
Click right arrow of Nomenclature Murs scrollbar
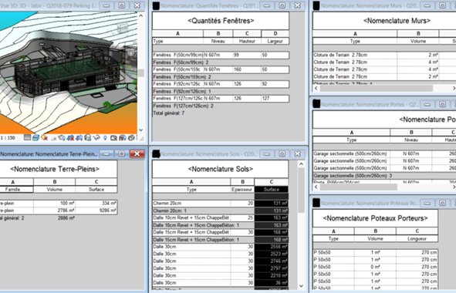click(x=454, y=88)
